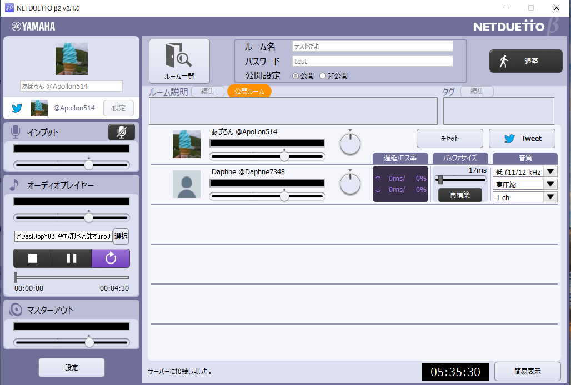Click the バッファサイズ header
Screen dimensions: 571x385
pos(460,158)
